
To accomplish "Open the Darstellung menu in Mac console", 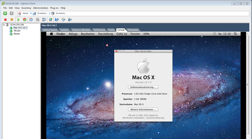I will click(x=105, y=34).
